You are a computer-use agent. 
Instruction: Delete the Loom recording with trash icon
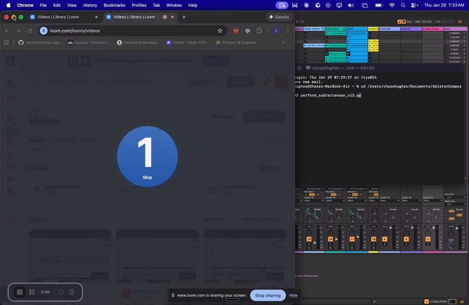point(72,292)
